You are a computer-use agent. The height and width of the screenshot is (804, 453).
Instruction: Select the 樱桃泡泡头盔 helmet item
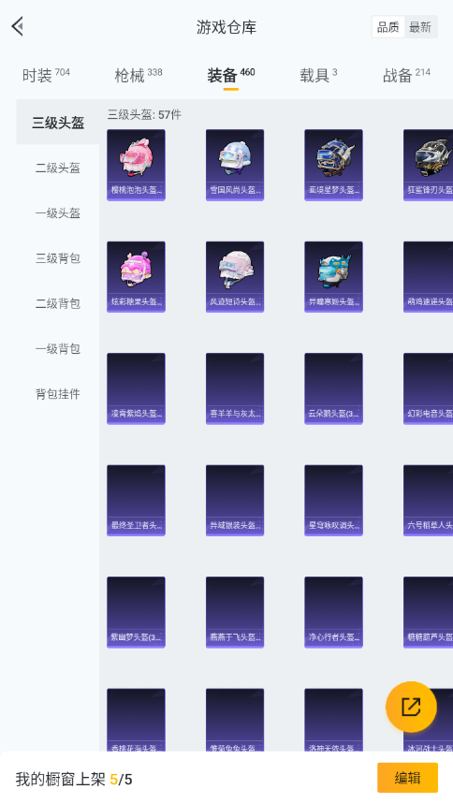[136, 165]
